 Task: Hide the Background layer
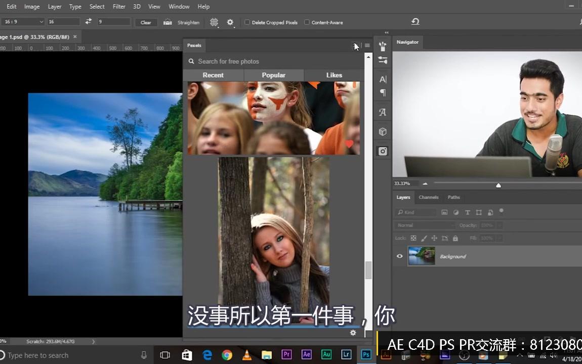coord(399,256)
